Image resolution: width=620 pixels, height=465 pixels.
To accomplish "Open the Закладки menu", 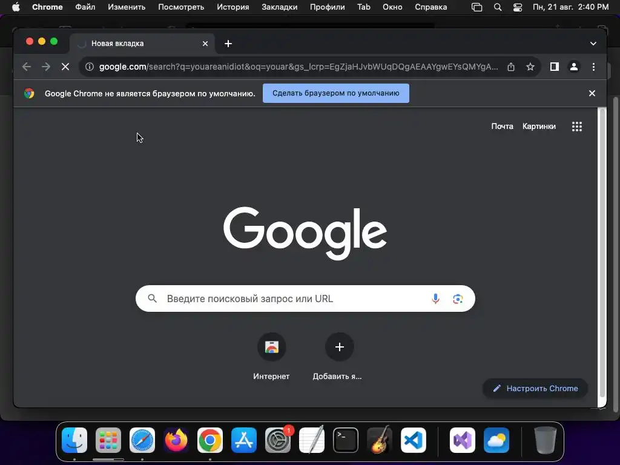I will click(280, 7).
